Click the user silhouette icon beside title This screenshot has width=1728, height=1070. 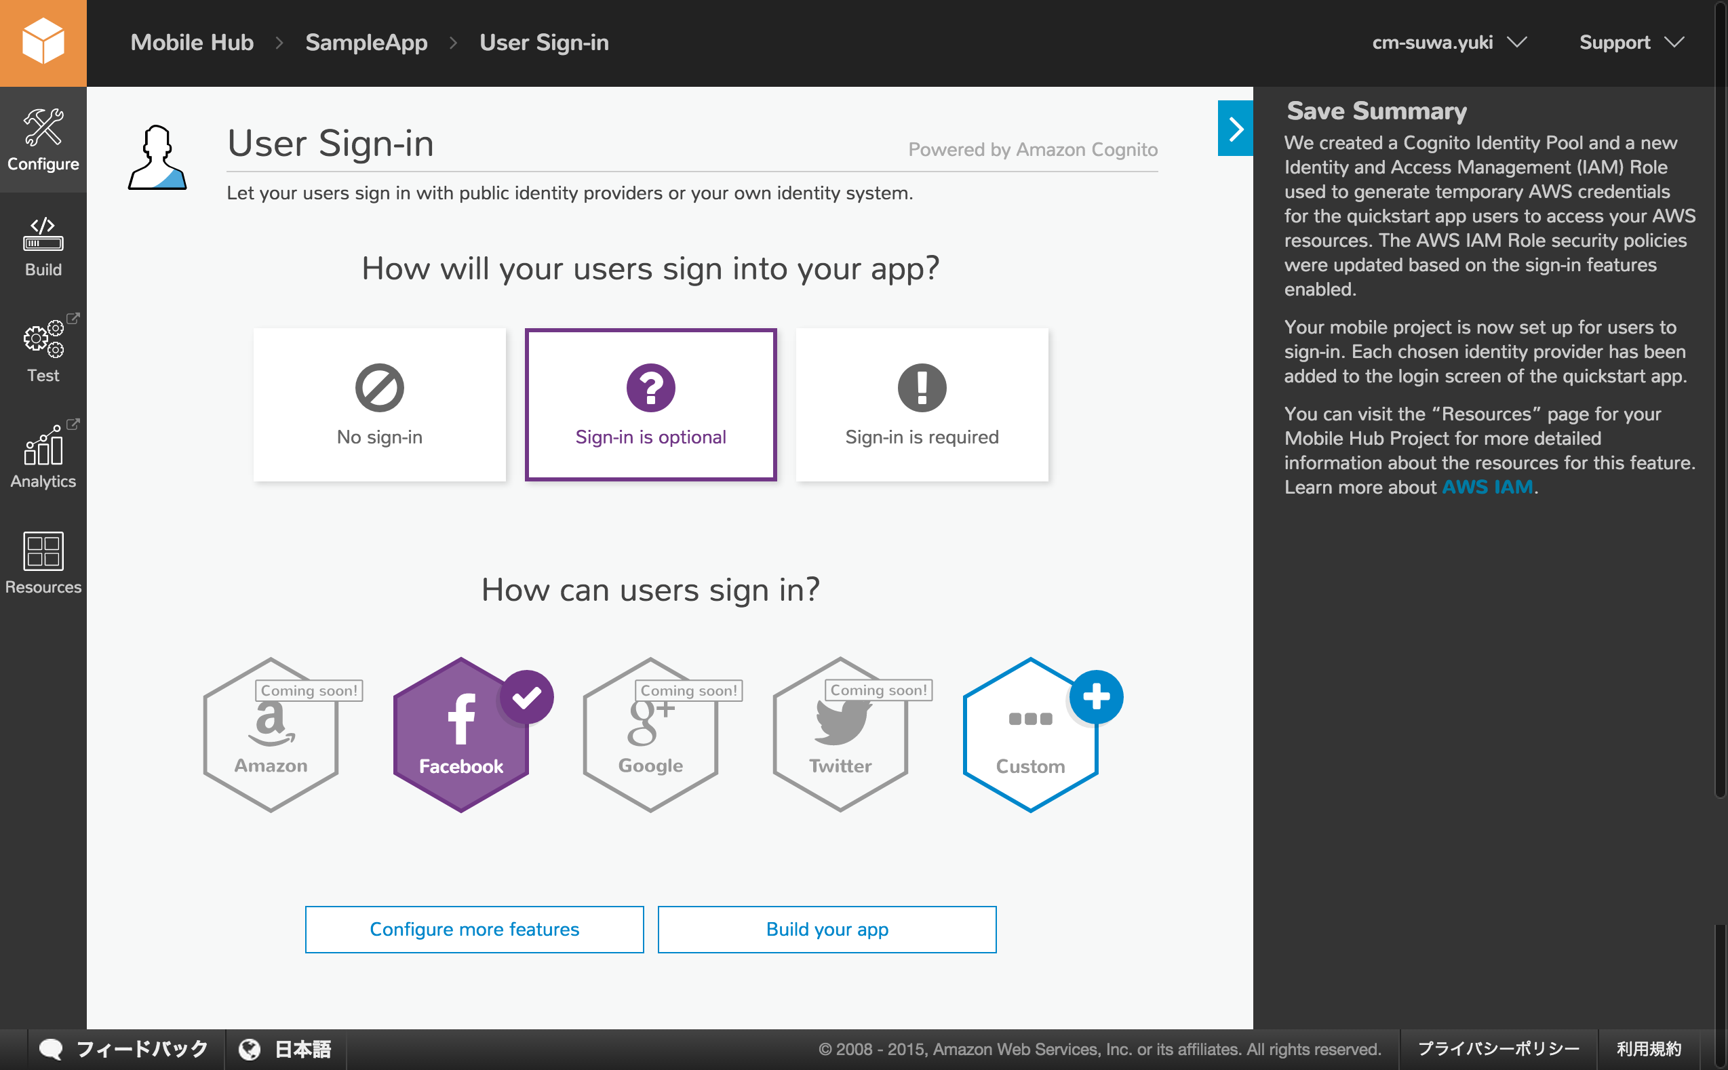point(157,157)
